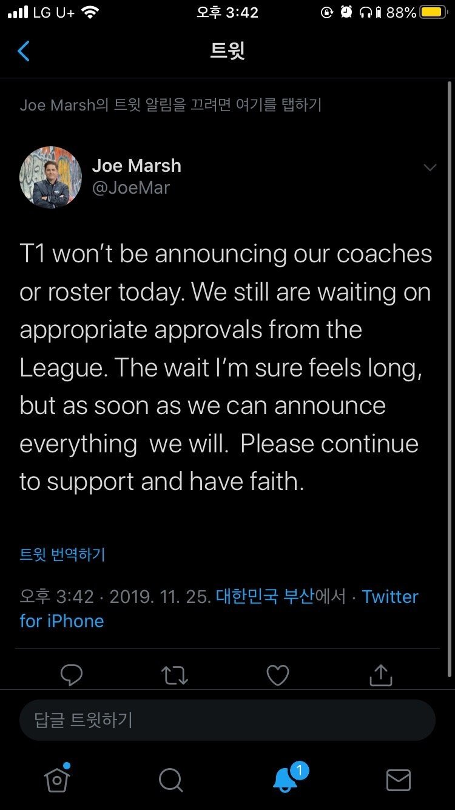Tap the reply speech bubble icon
Screen dimensions: 455x810
(72, 675)
